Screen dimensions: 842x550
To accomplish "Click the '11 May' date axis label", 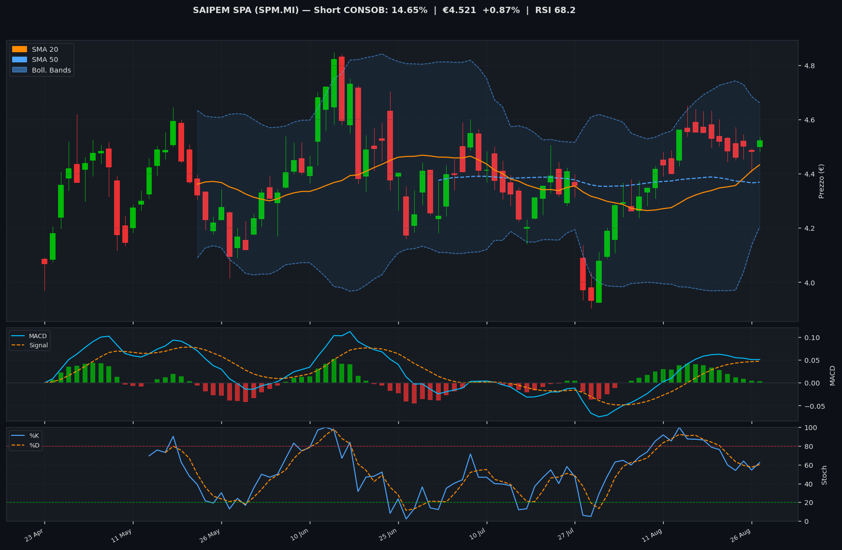I will point(122,535).
